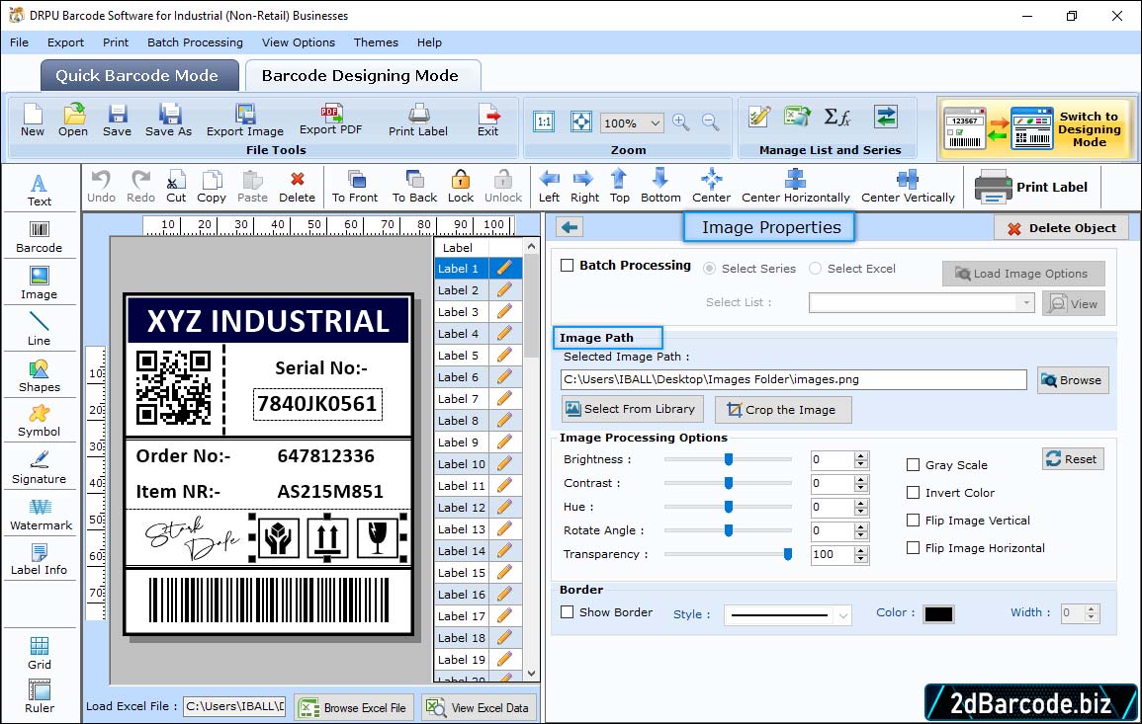Click Select From Library button
Viewport: 1142px width, 724px height.
(x=632, y=409)
